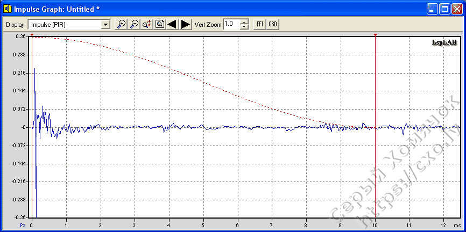Click the zoom reset magnifier with red arrows
Viewport: 466px width, 232px height.
147,24
